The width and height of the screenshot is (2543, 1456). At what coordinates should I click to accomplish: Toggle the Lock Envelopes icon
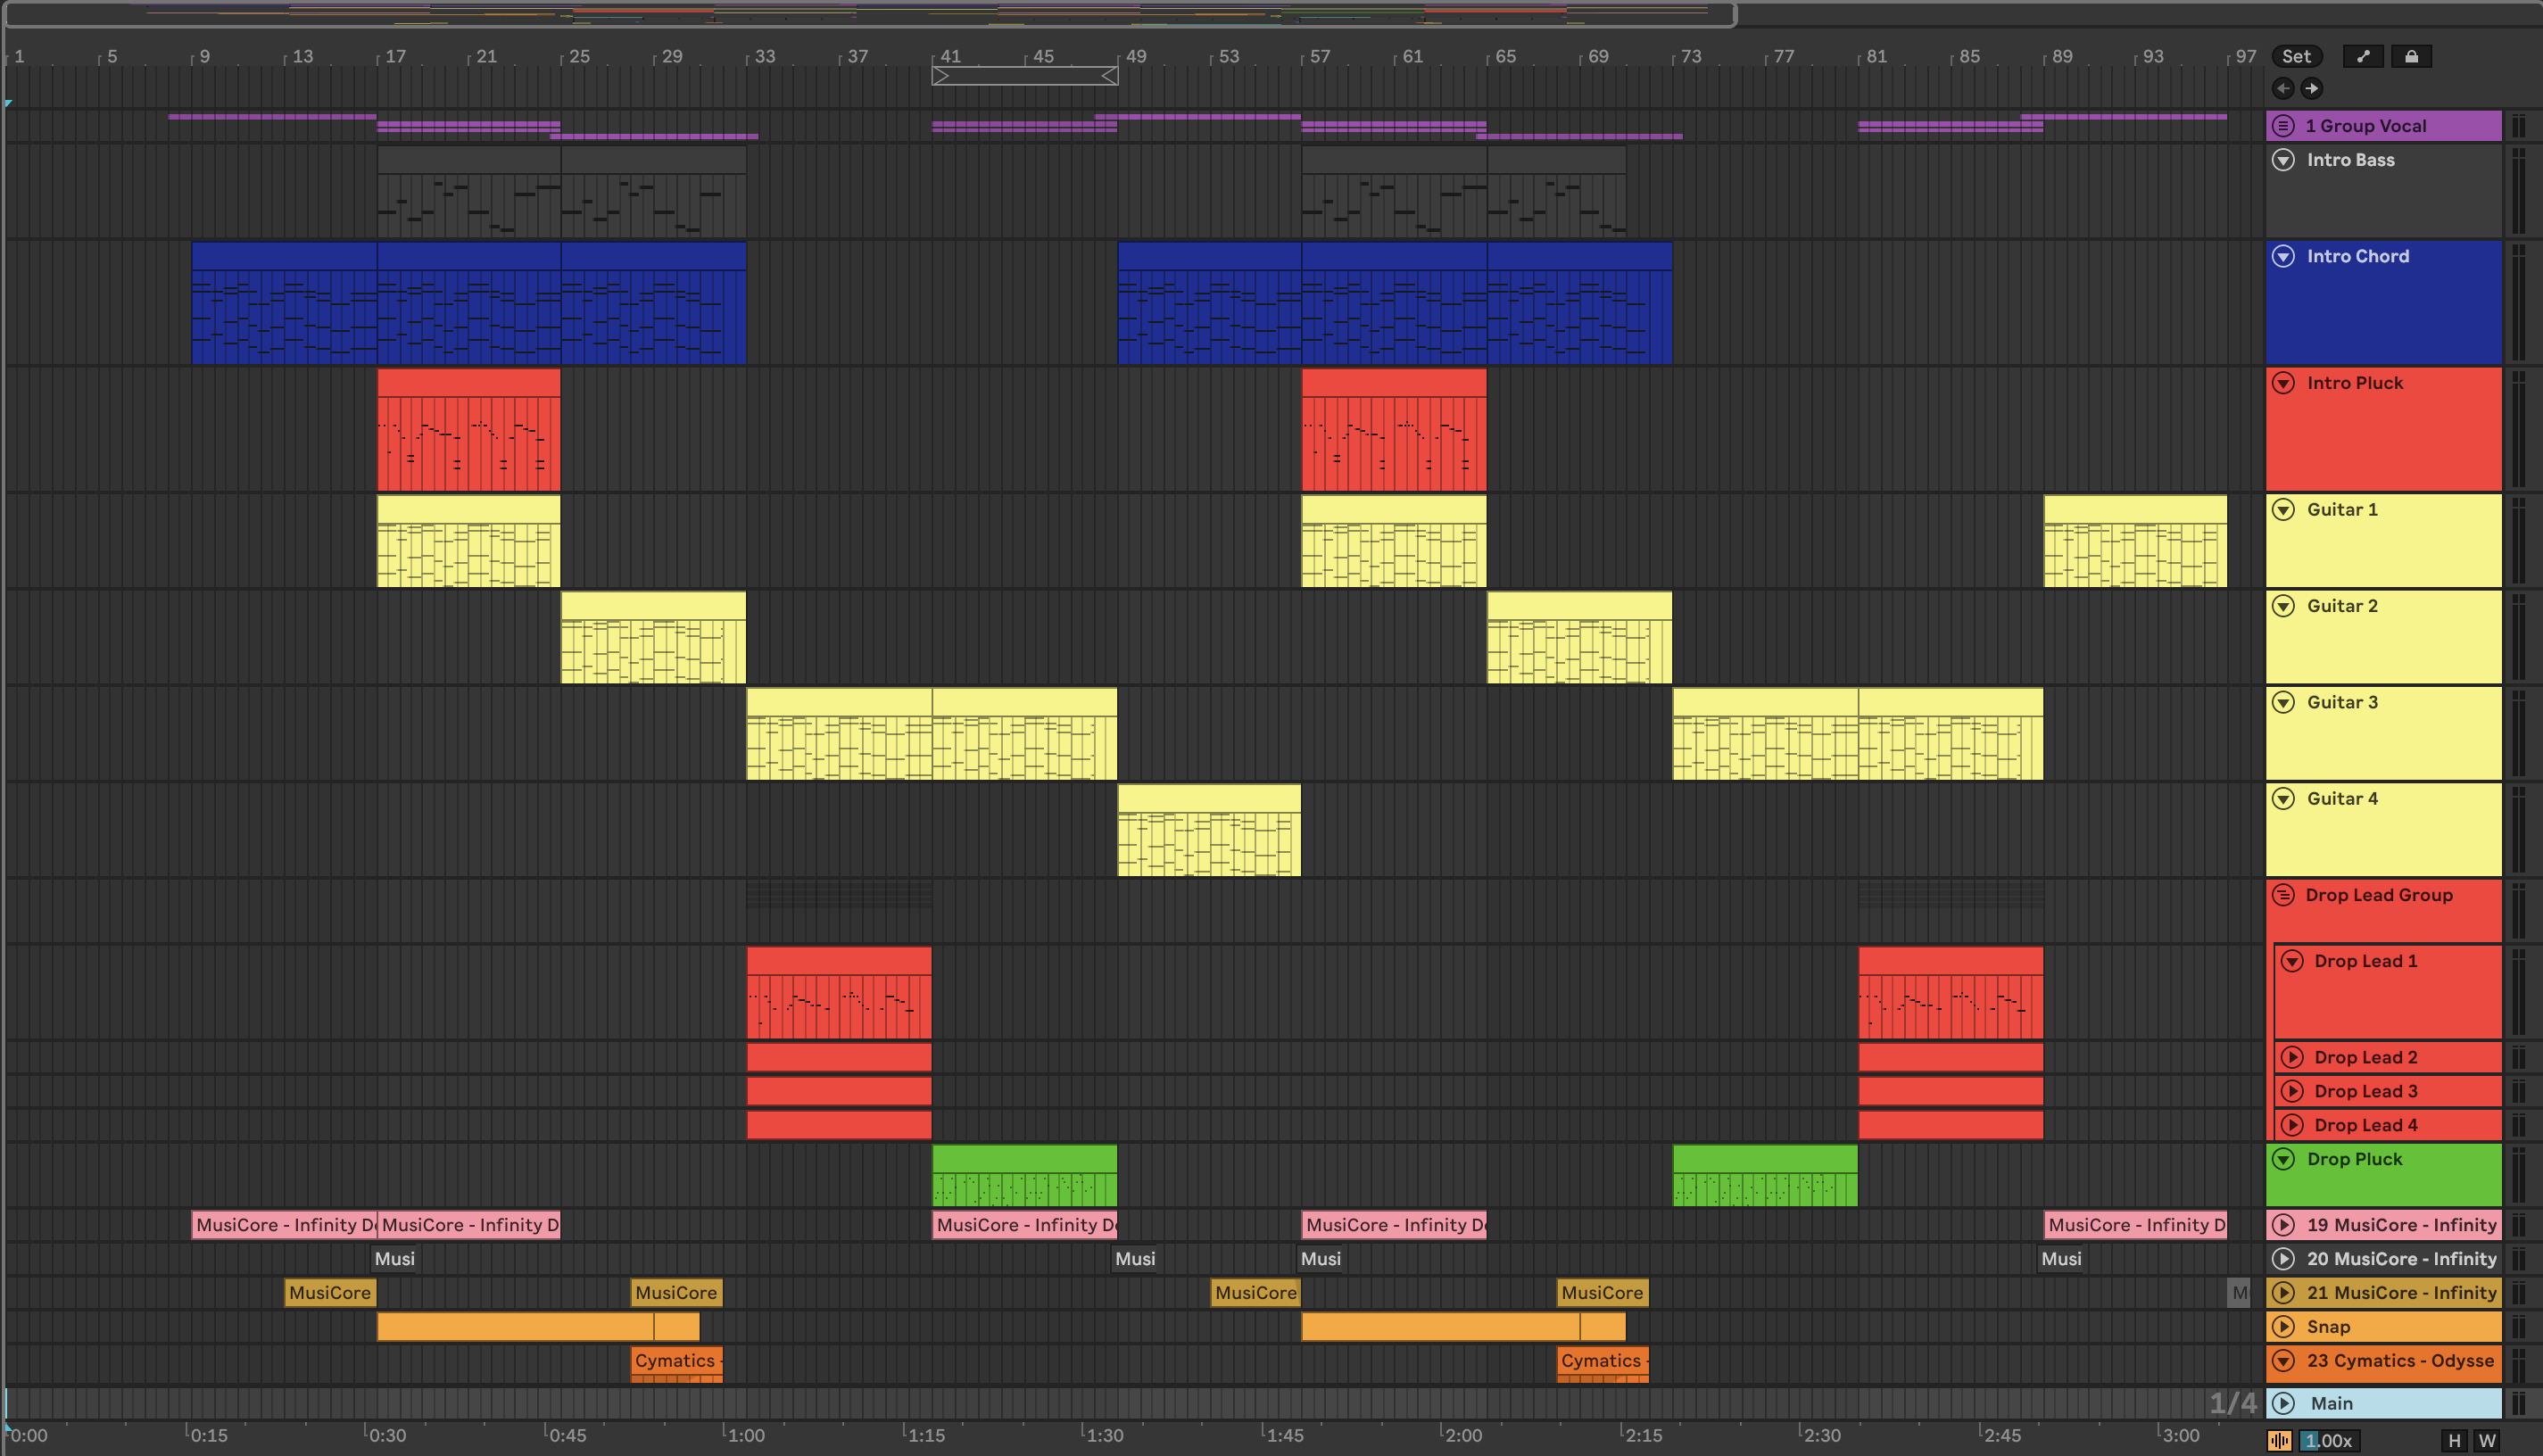click(2411, 57)
